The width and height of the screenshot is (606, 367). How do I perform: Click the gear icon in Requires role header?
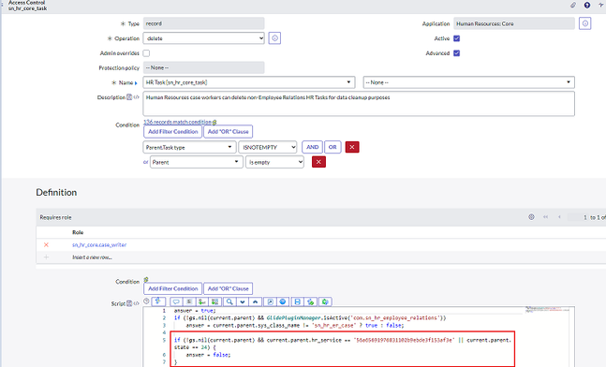(531, 217)
